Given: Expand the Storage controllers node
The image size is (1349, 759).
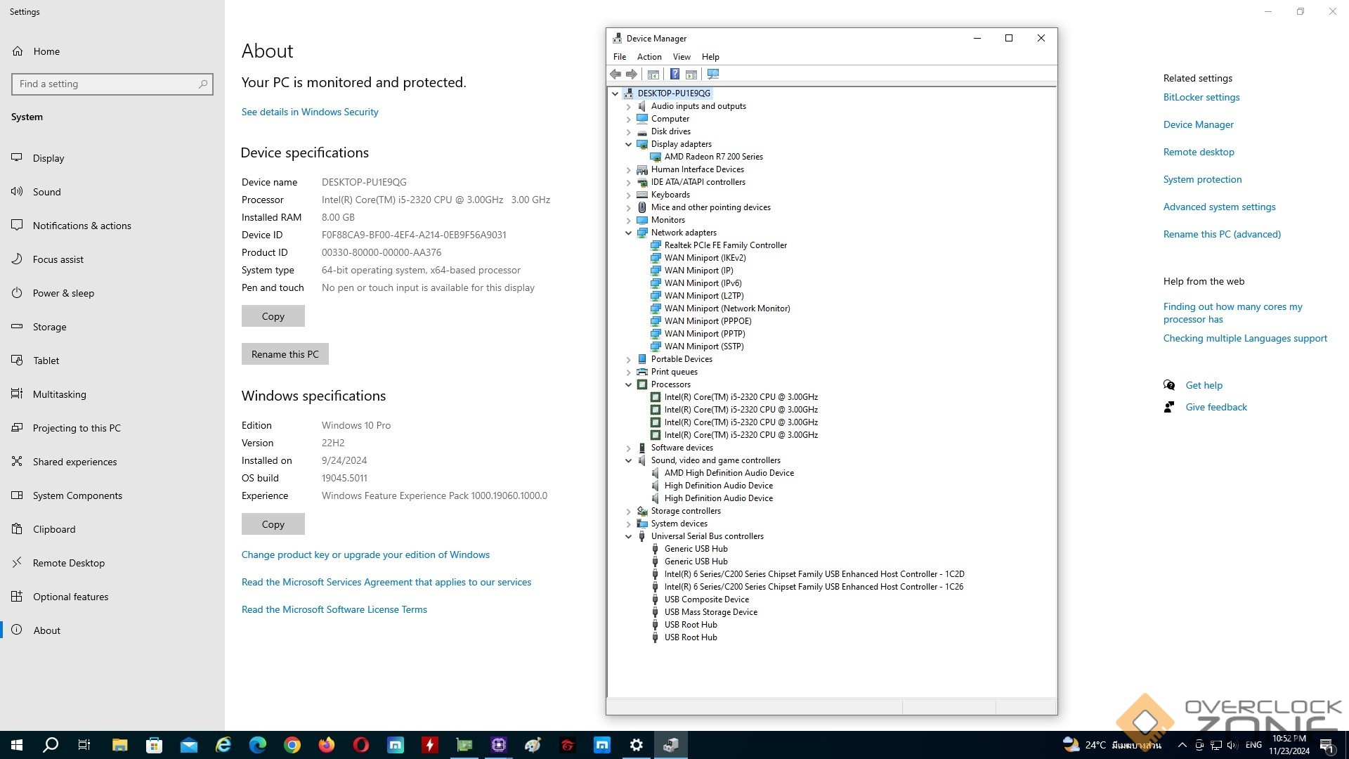Looking at the screenshot, I should coord(629,512).
